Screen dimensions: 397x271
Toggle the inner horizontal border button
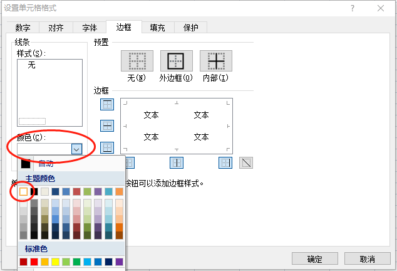point(107,126)
